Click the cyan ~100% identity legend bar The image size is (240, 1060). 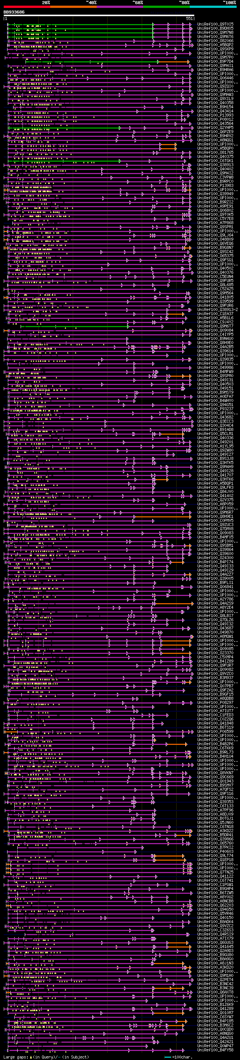[213, 7]
